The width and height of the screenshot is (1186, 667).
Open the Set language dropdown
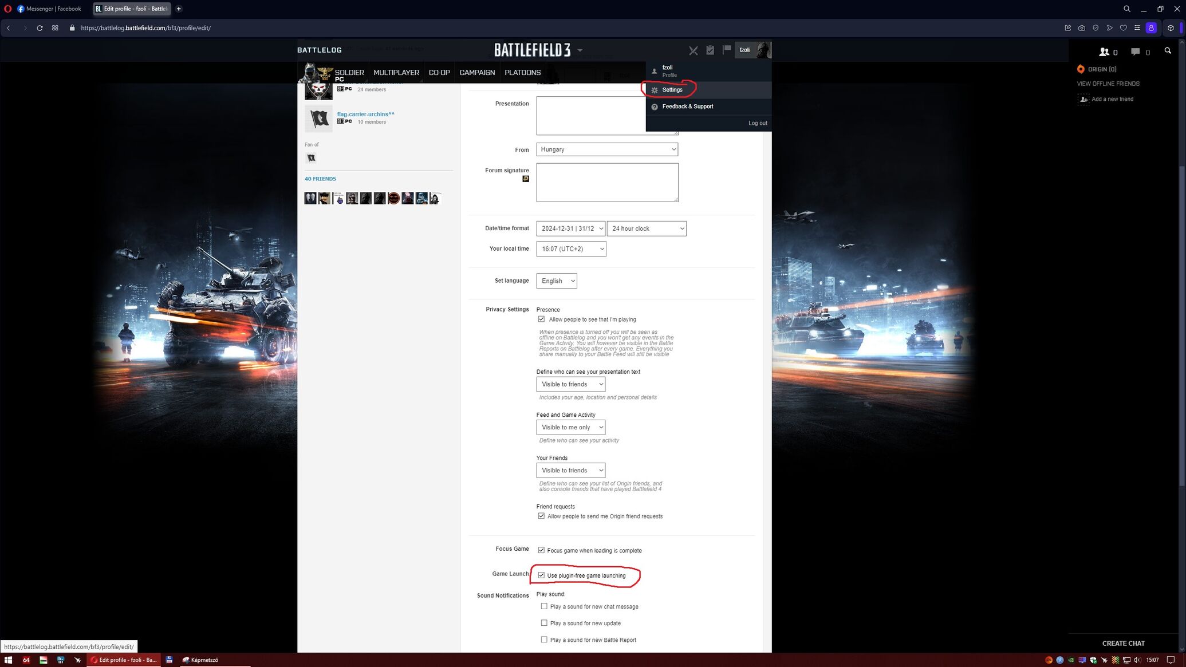[x=556, y=281]
